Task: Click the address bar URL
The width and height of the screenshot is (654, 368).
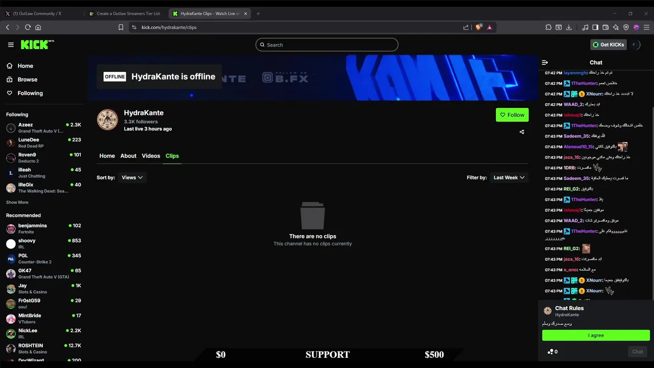Action: tap(169, 27)
